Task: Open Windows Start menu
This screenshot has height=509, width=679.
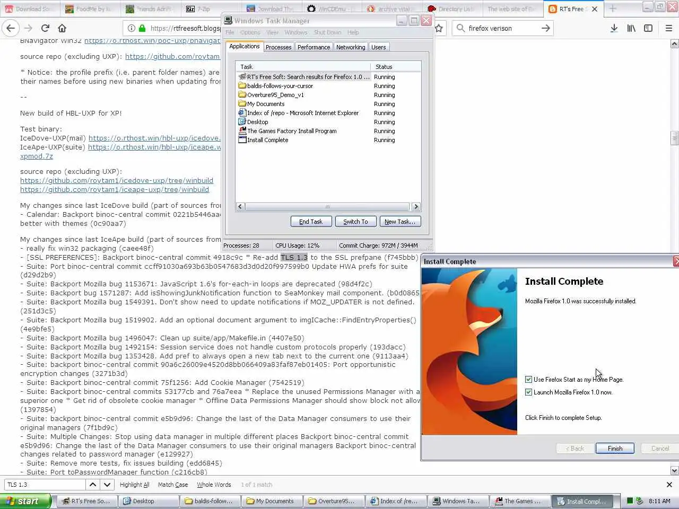Action: (25, 501)
